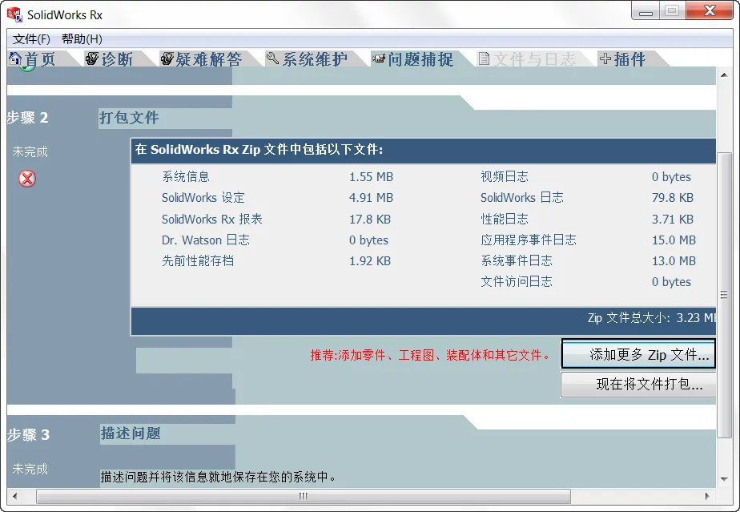Click the 文件访问日志 entry
740x512 pixels.
click(517, 281)
